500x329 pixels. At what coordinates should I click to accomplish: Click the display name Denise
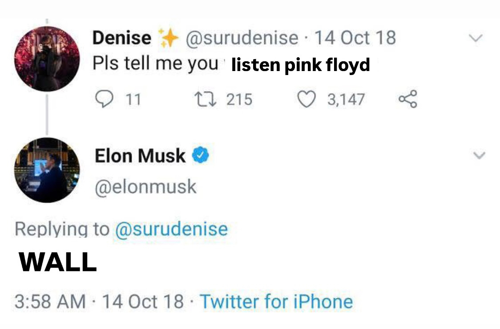(121, 38)
